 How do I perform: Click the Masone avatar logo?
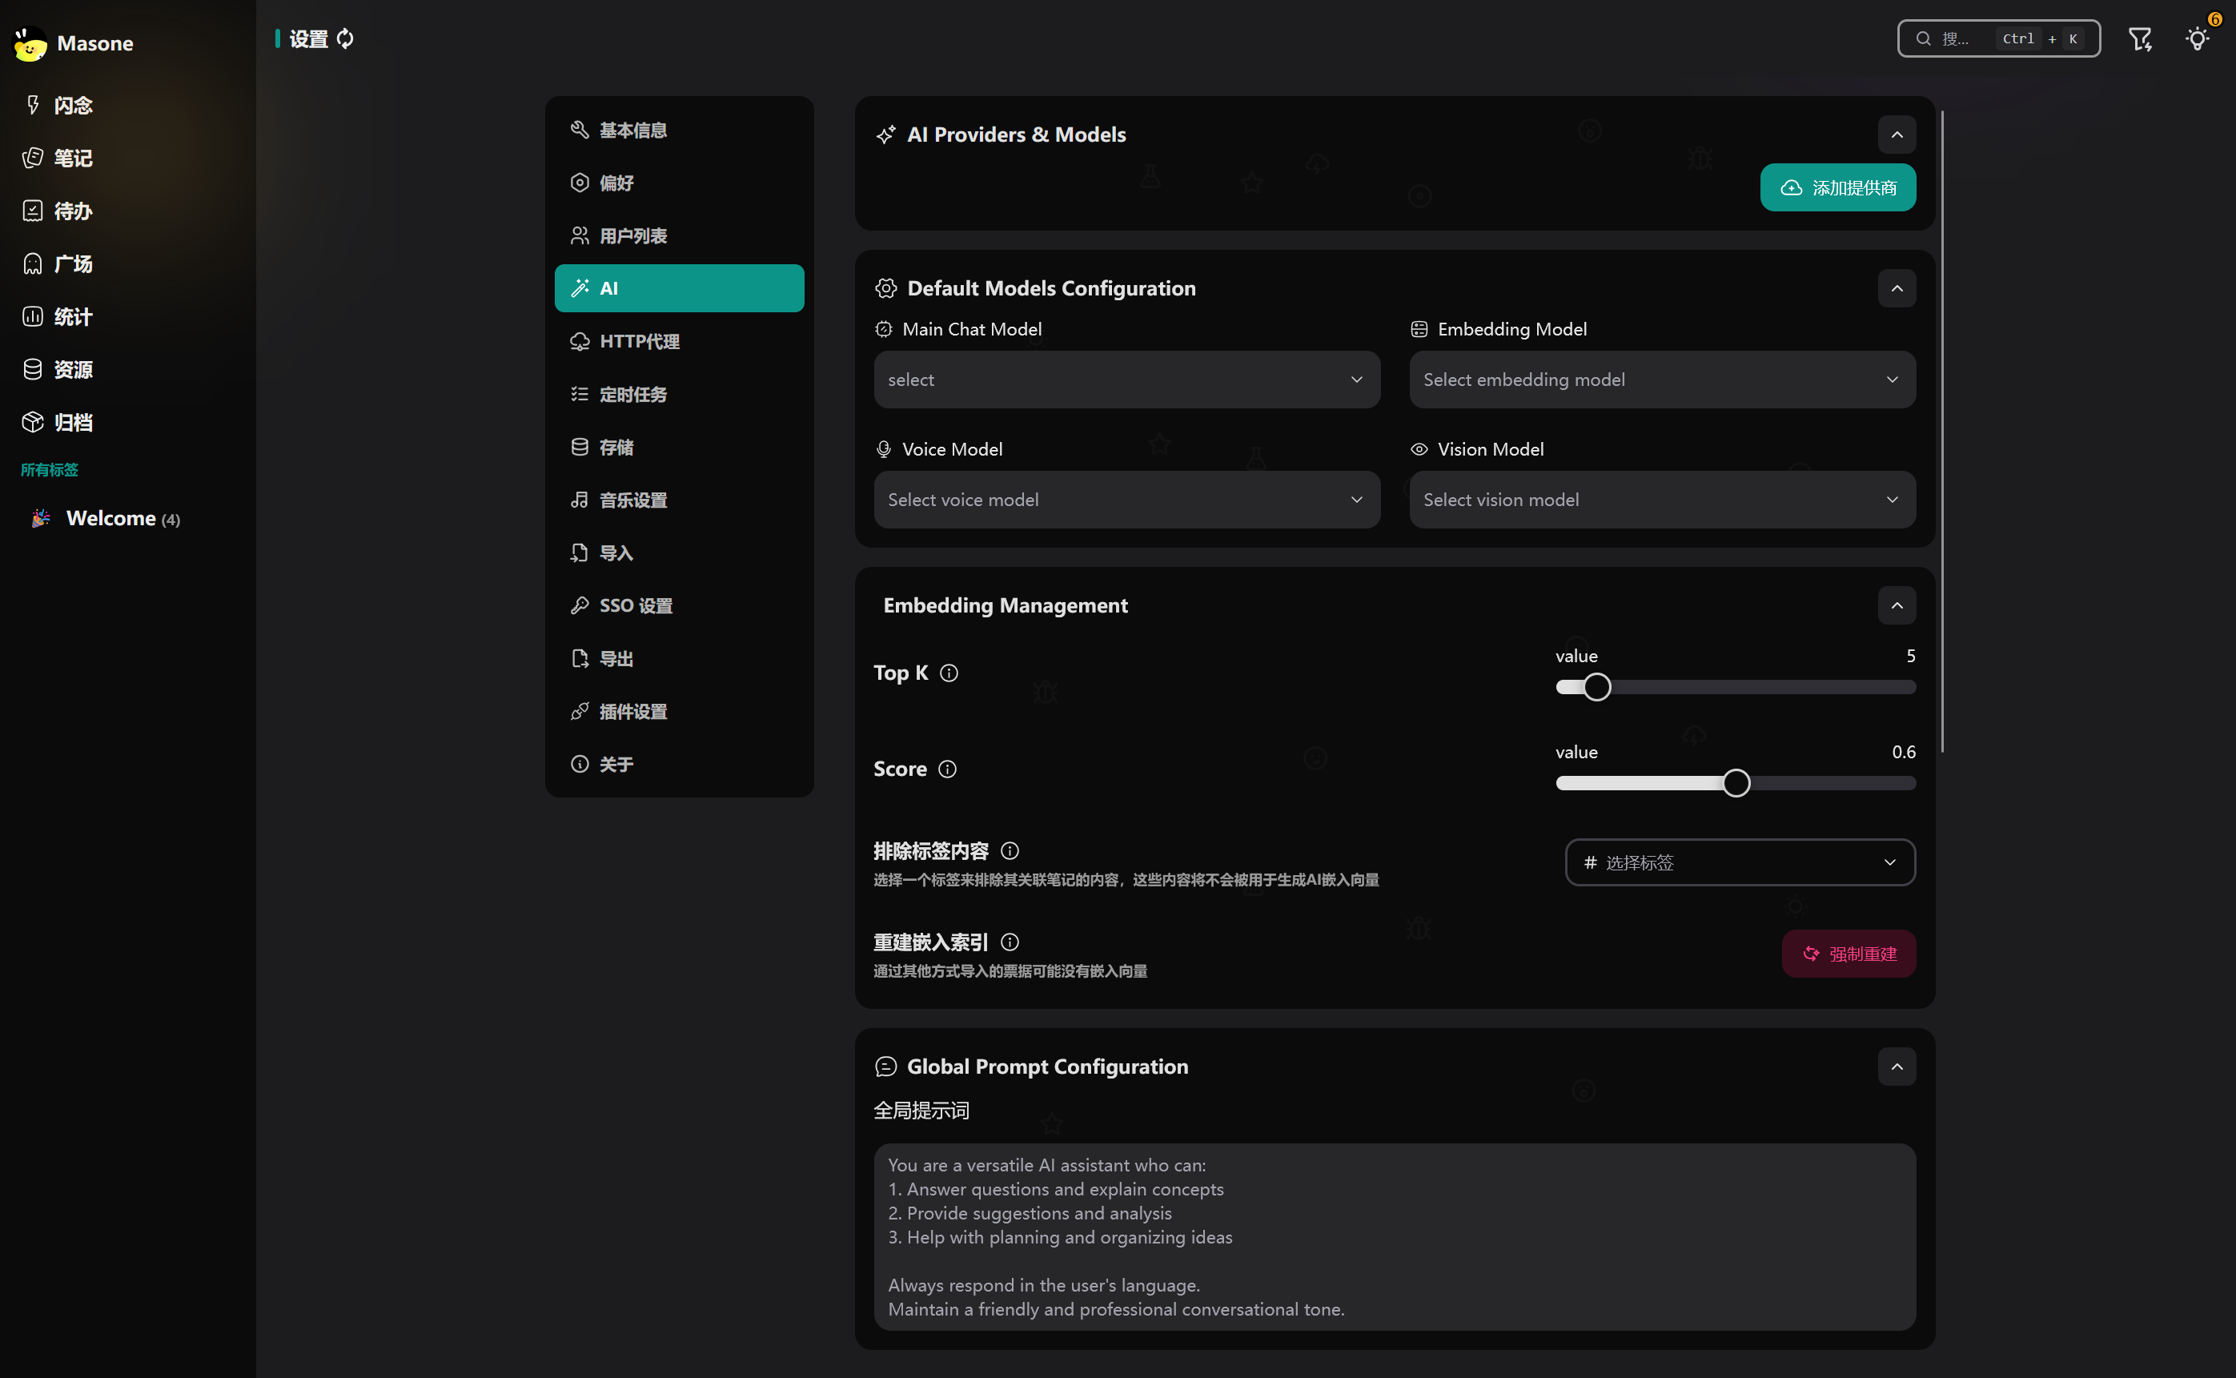30,42
